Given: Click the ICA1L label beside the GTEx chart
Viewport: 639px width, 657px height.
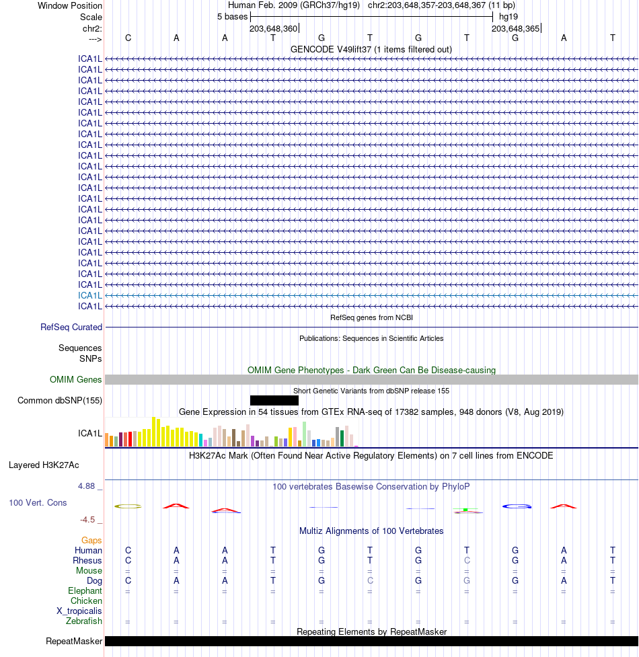Looking at the screenshot, I should [x=89, y=433].
